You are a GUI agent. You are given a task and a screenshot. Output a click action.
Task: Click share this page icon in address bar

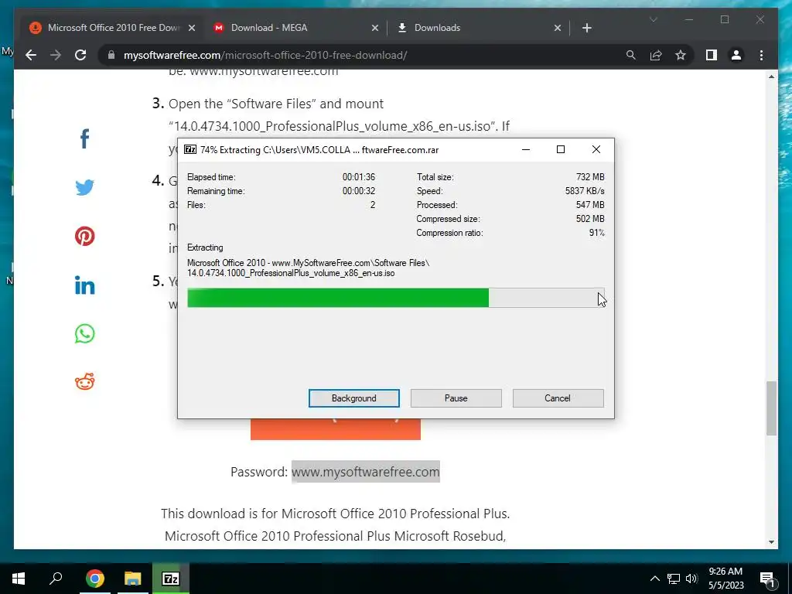656,55
